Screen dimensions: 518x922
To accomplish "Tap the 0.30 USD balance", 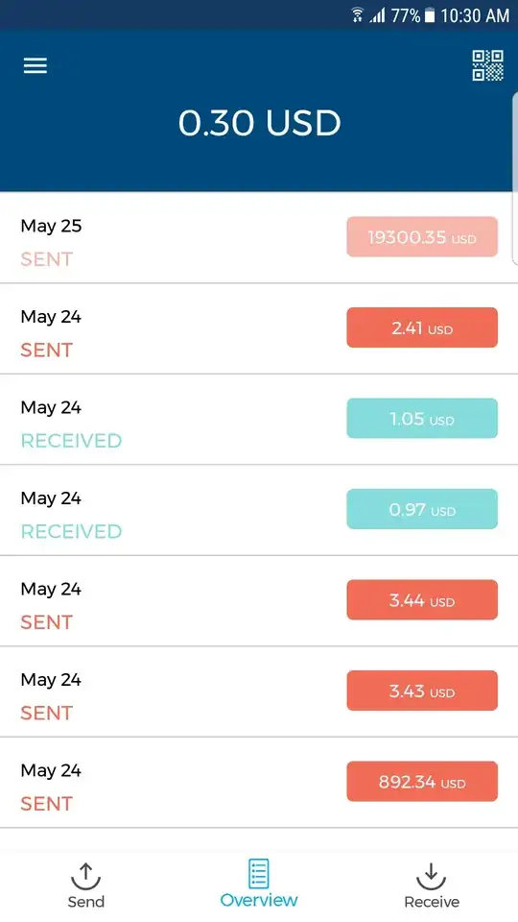I will pos(259,123).
